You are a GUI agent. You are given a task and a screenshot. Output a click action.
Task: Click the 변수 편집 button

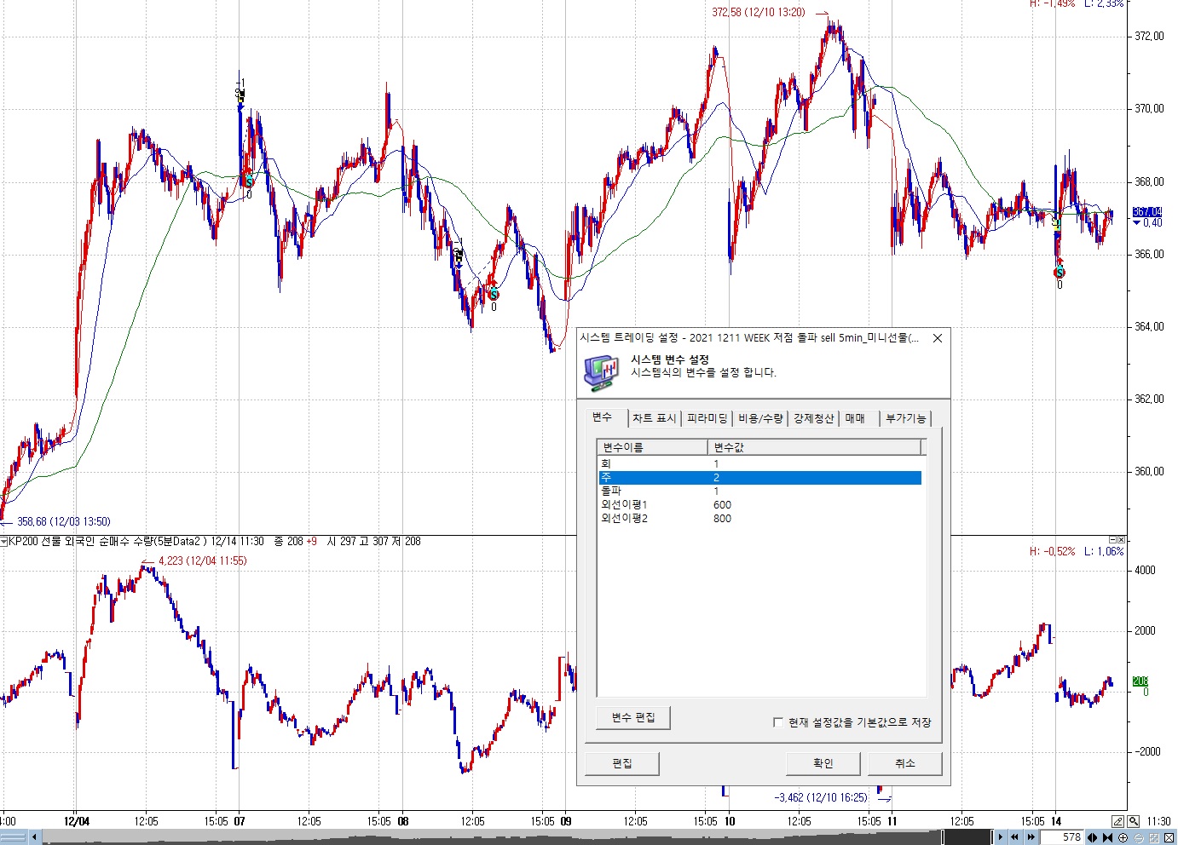(632, 717)
